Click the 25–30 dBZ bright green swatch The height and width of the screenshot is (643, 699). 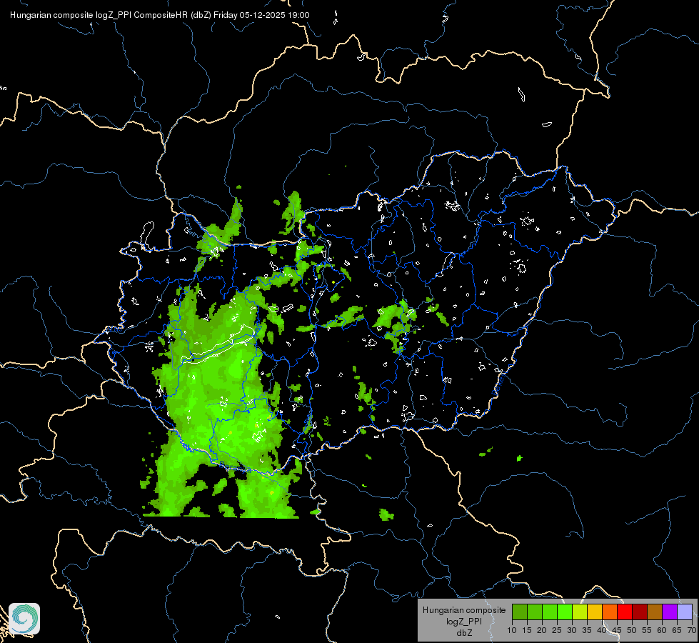564,612
